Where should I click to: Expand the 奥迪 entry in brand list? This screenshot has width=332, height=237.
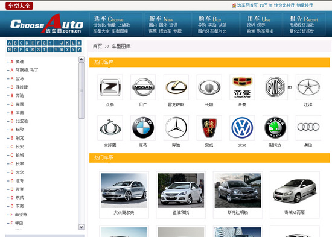tap(8, 62)
